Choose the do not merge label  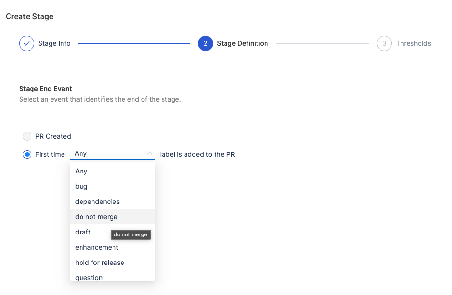pyautogui.click(x=96, y=217)
